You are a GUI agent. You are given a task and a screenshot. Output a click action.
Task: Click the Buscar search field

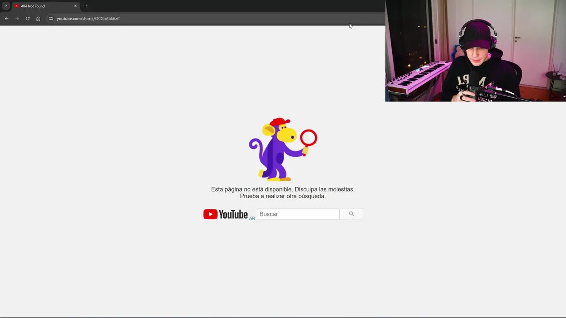point(298,214)
